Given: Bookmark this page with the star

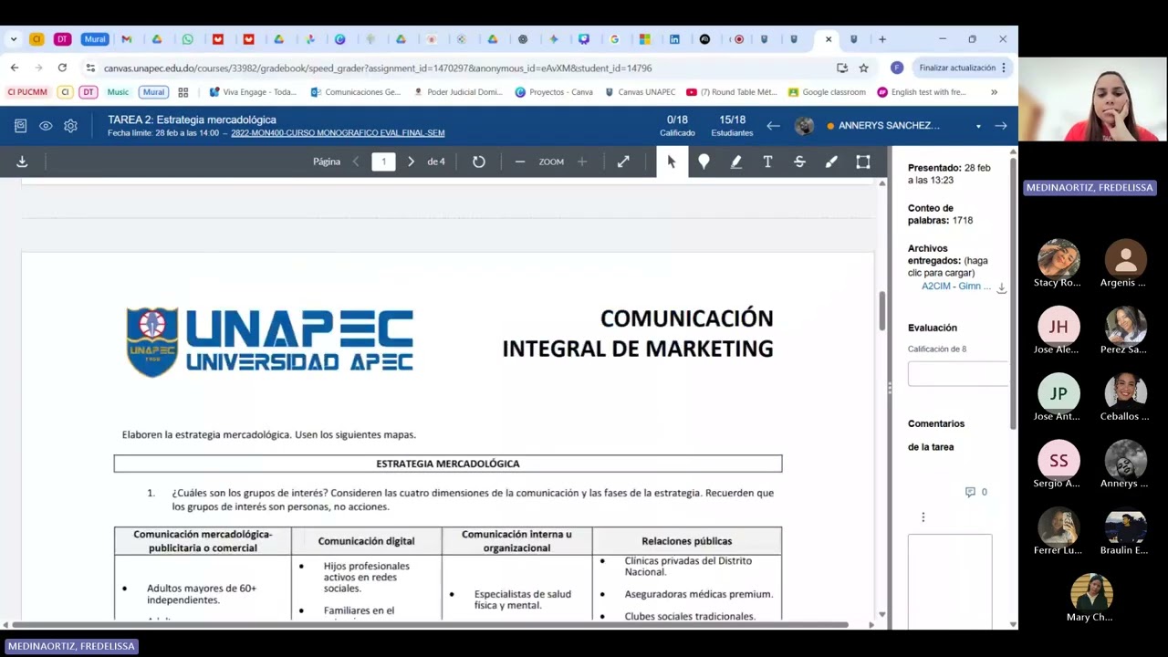Looking at the screenshot, I should coord(863,68).
